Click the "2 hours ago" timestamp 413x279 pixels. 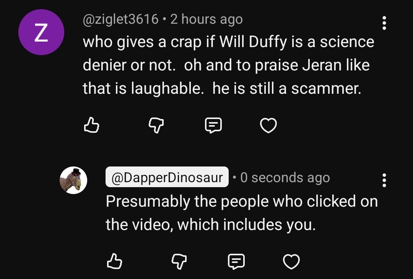[x=206, y=19]
